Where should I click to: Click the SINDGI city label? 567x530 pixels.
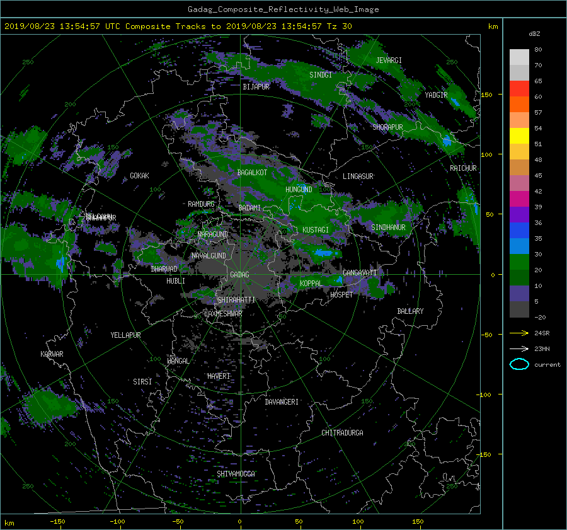coord(321,75)
